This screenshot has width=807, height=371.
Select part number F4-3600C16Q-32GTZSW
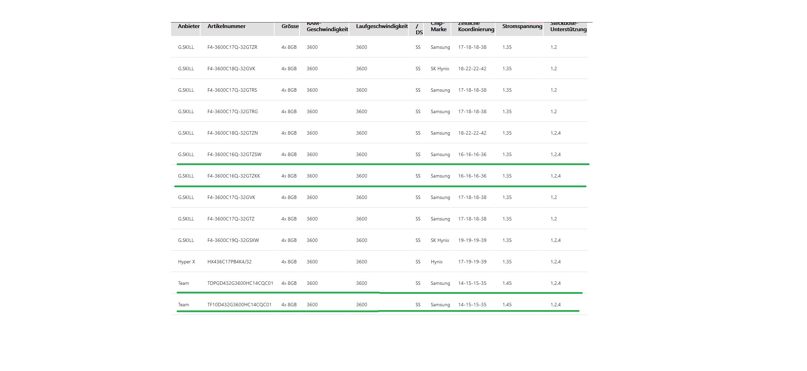tap(234, 154)
